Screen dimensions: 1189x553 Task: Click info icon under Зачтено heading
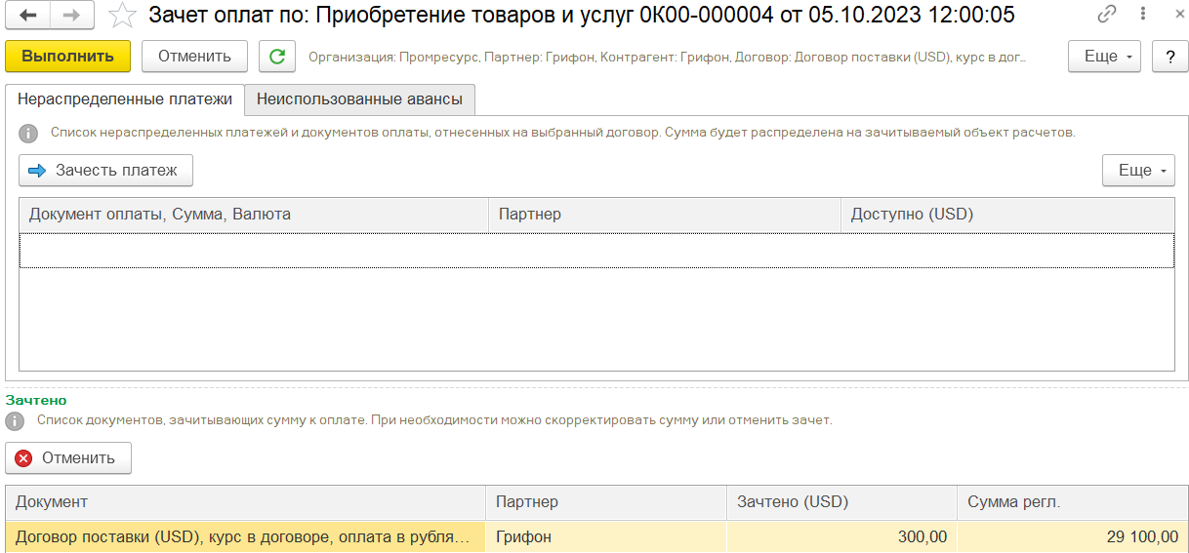pyautogui.click(x=16, y=421)
